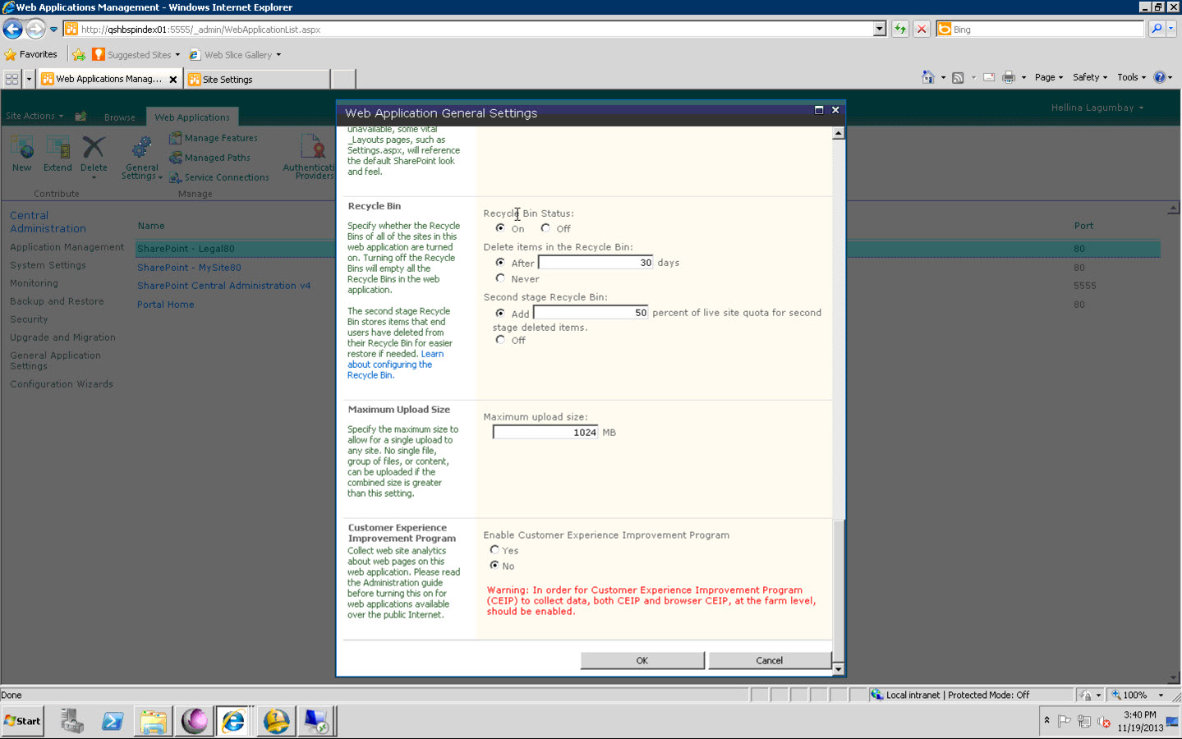
Task: Open Internet Explorer from the taskbar
Action: tap(233, 721)
